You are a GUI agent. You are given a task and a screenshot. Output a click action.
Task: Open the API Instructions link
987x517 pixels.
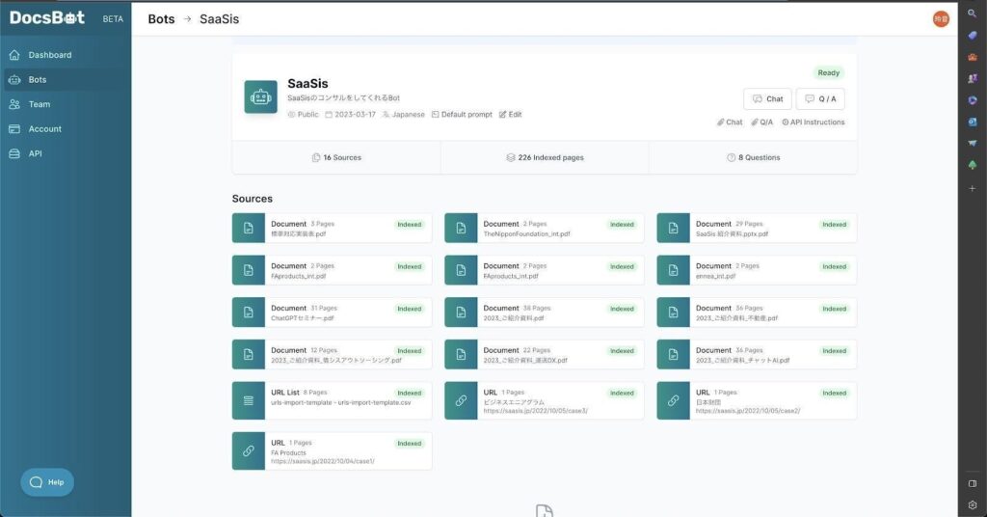814,122
